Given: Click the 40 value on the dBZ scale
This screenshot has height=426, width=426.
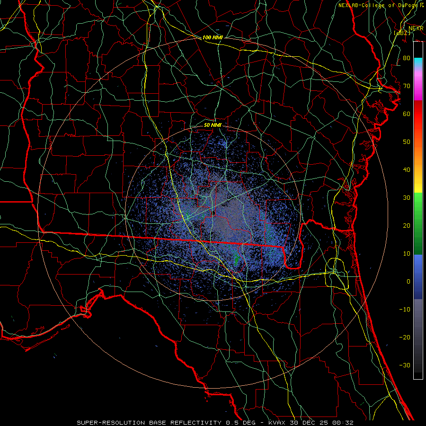Looking at the screenshot, I should 407,169.
